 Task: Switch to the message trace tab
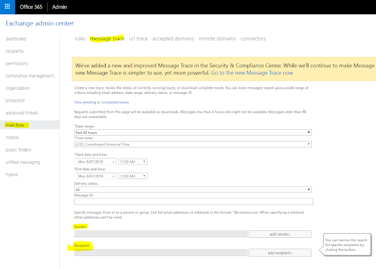coord(107,39)
